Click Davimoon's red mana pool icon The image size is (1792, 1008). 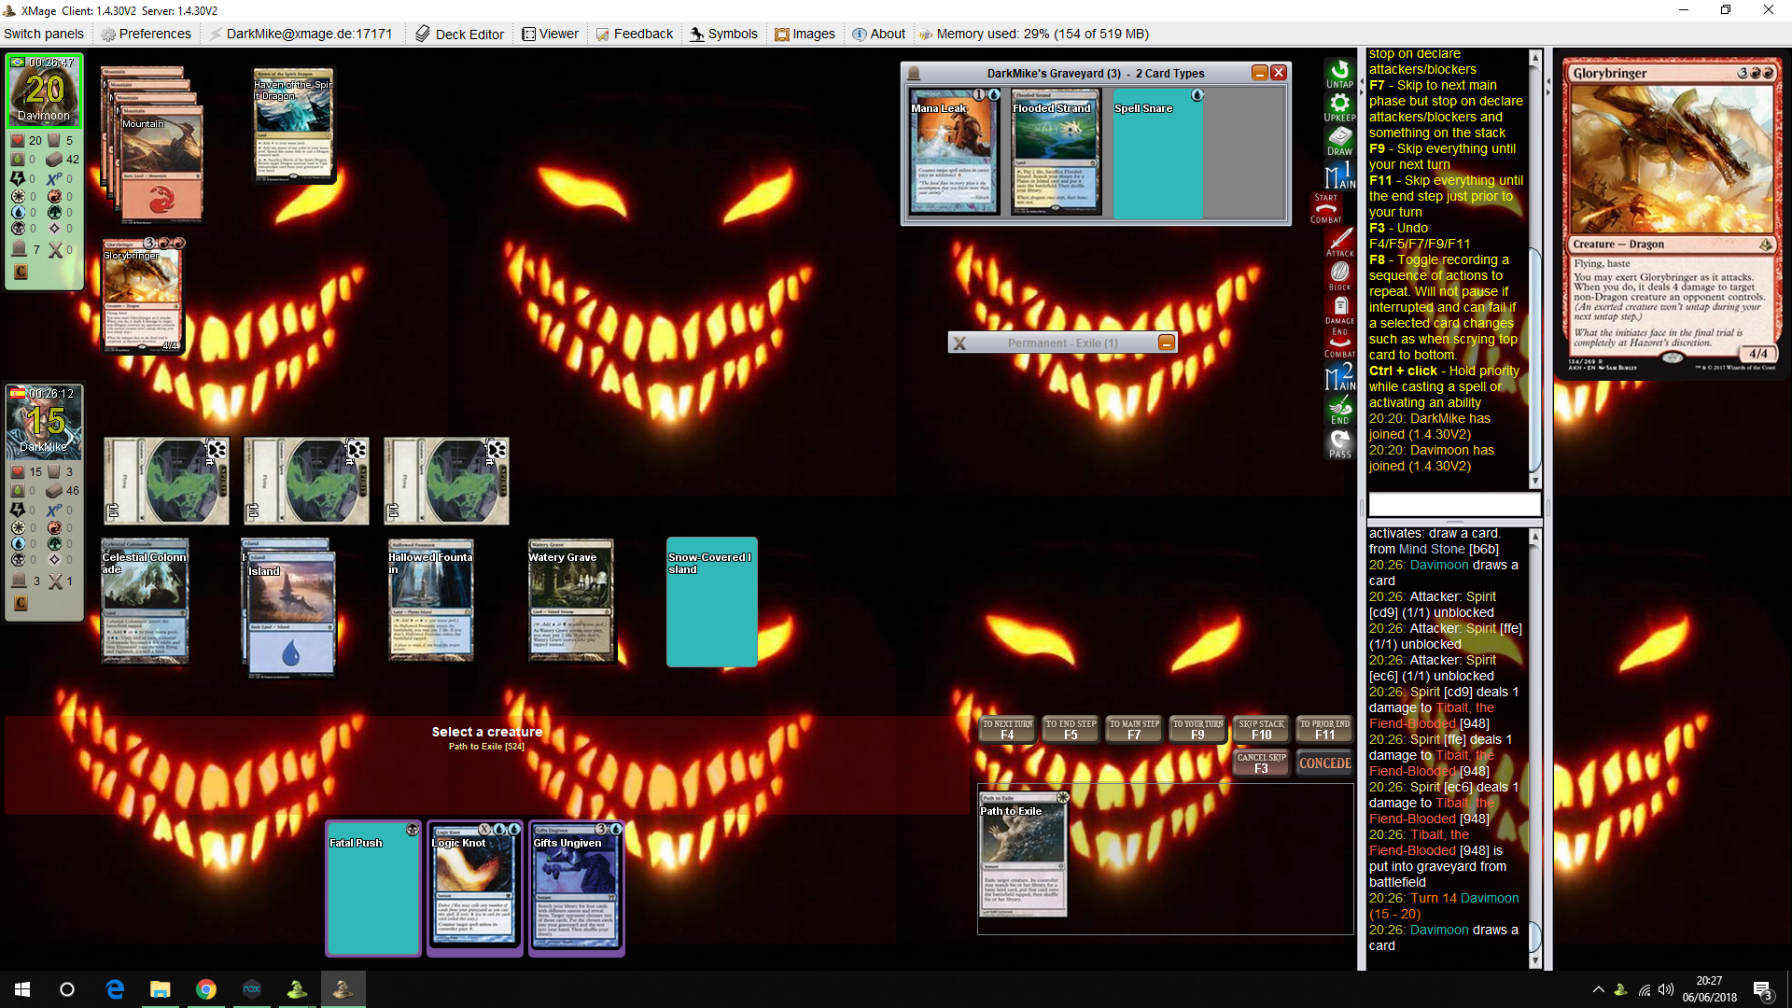pyautogui.click(x=54, y=196)
